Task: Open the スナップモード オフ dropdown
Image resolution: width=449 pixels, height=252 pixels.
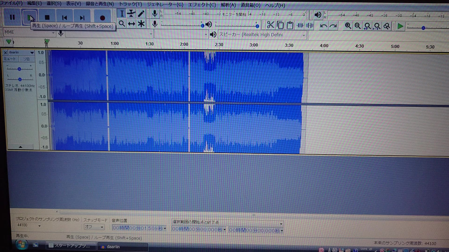Action: coord(94,227)
